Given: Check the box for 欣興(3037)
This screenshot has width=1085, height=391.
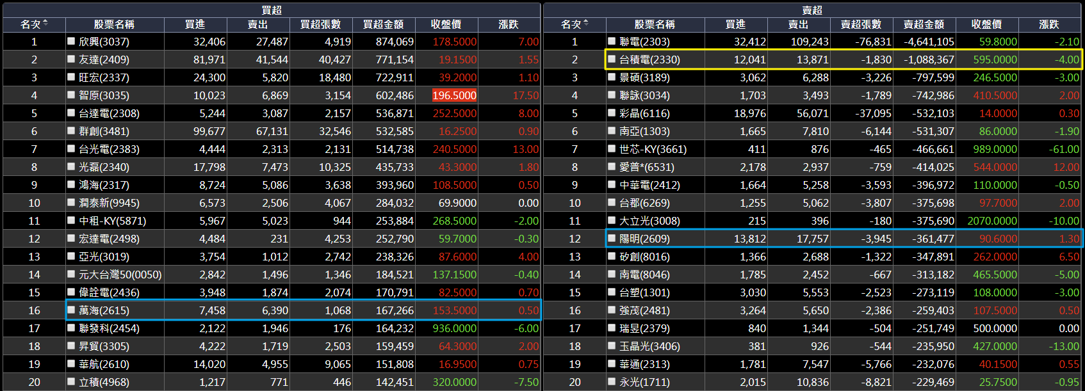Looking at the screenshot, I should point(71,41).
